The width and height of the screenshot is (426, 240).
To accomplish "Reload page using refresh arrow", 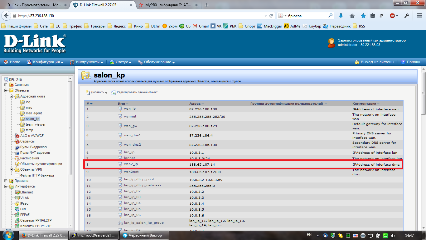I will (x=271, y=16).
